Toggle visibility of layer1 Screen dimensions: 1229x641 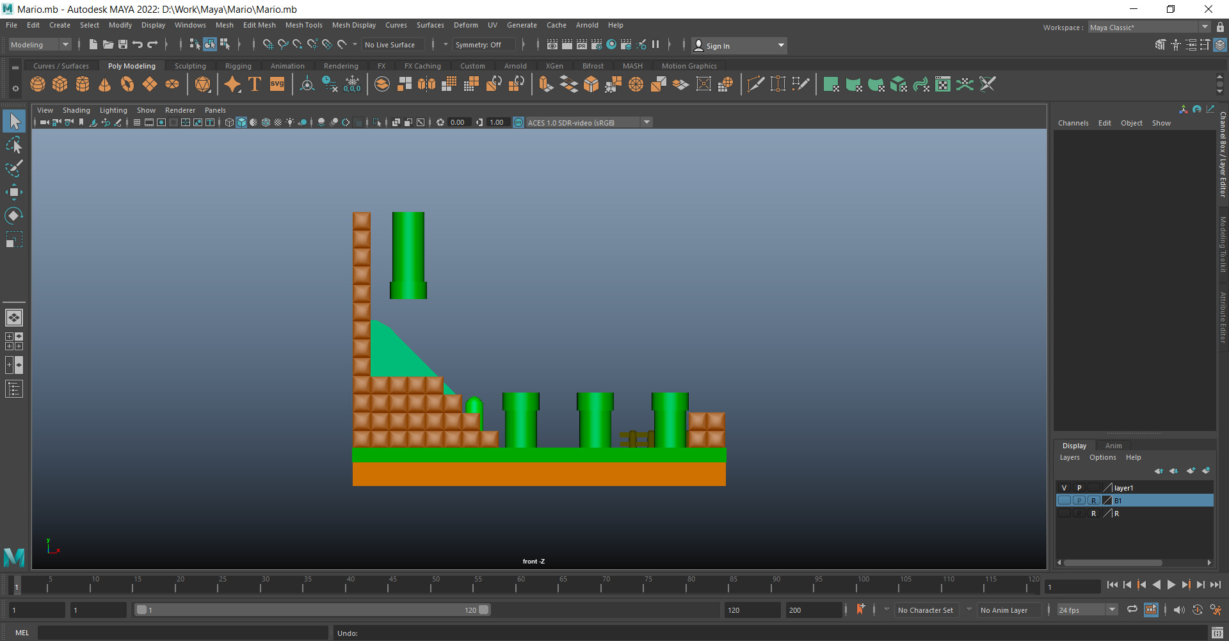click(1064, 488)
